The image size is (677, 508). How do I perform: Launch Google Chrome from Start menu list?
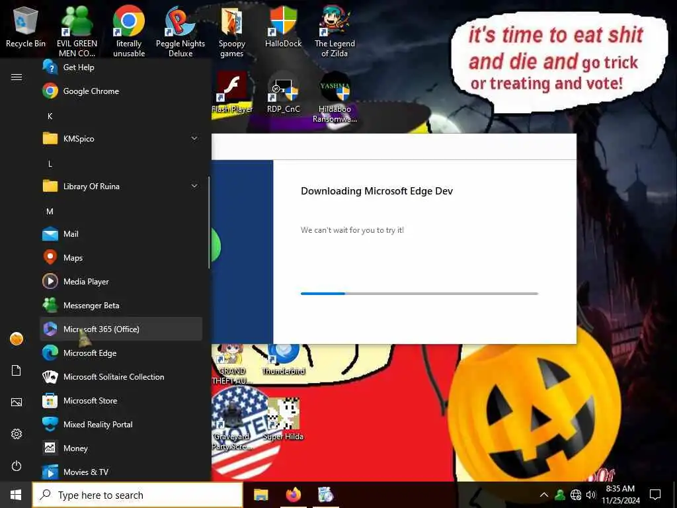[121, 91]
